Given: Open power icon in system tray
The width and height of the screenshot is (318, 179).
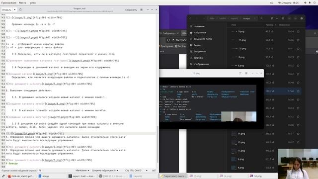Looking at the screenshot, I should [315, 3].
